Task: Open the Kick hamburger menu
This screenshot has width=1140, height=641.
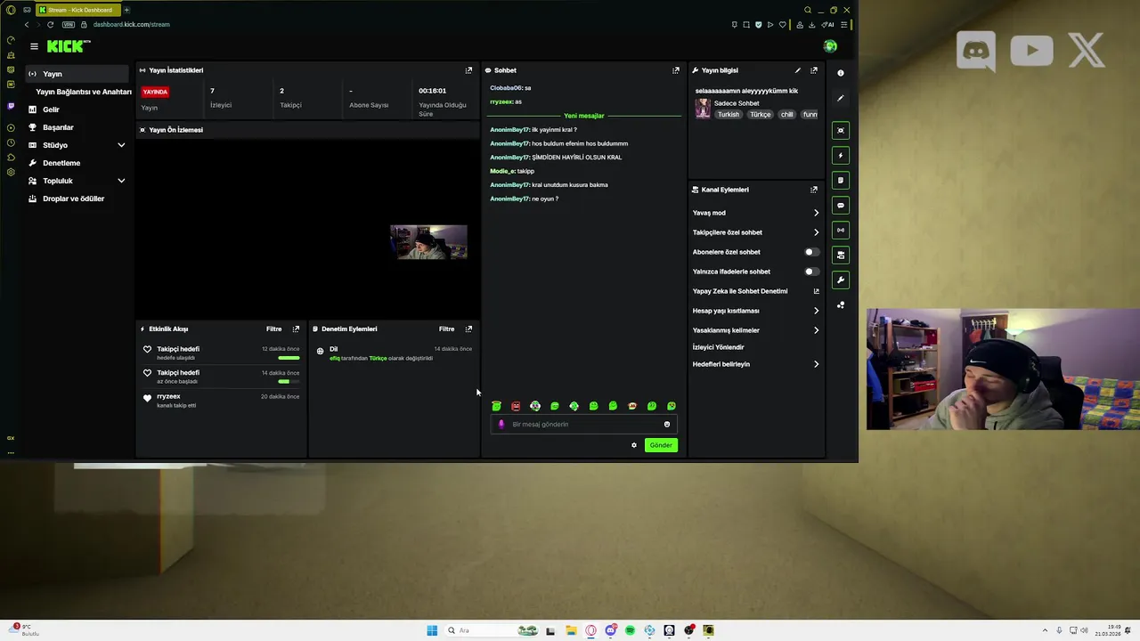Action: tap(34, 46)
